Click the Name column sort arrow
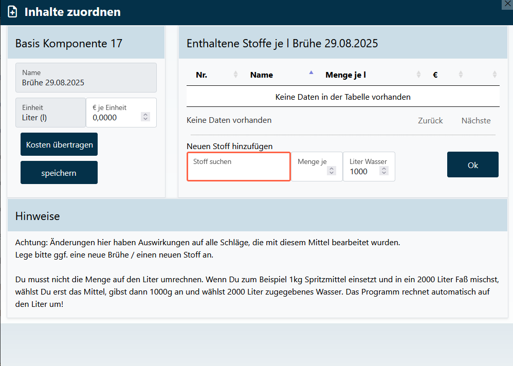The height and width of the screenshot is (366, 513). pos(310,74)
